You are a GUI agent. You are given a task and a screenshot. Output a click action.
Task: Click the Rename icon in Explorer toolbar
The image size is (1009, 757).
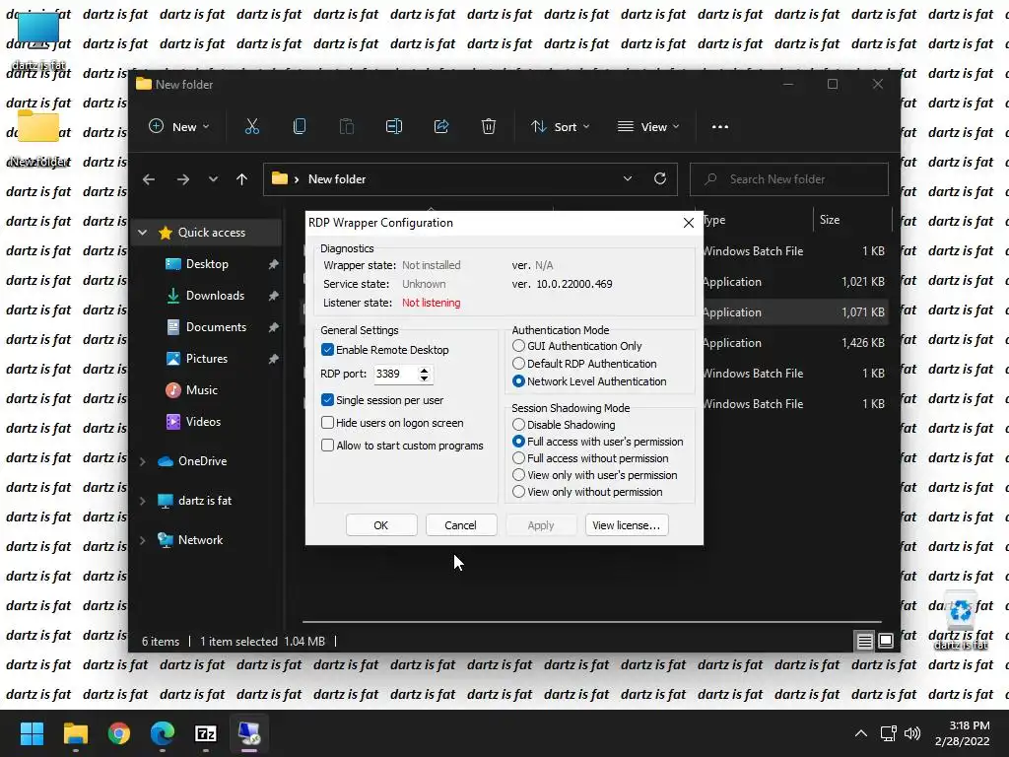click(x=394, y=127)
